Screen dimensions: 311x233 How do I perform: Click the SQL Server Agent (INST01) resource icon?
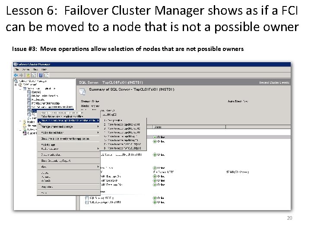point(87,202)
